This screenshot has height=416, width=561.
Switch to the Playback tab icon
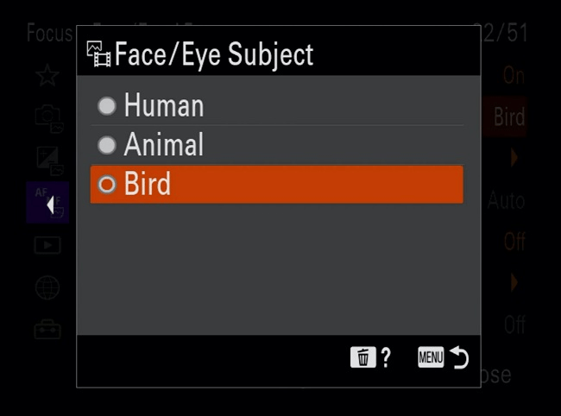pyautogui.click(x=47, y=245)
